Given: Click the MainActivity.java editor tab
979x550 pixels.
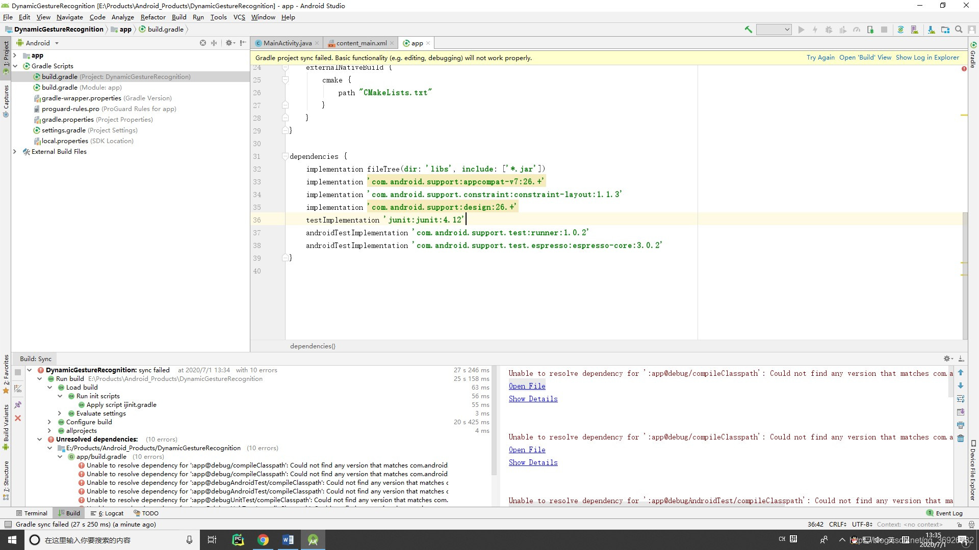Looking at the screenshot, I should 287,43.
